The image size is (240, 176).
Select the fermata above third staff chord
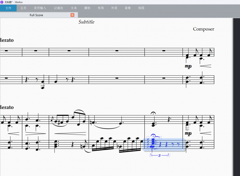[153, 113]
